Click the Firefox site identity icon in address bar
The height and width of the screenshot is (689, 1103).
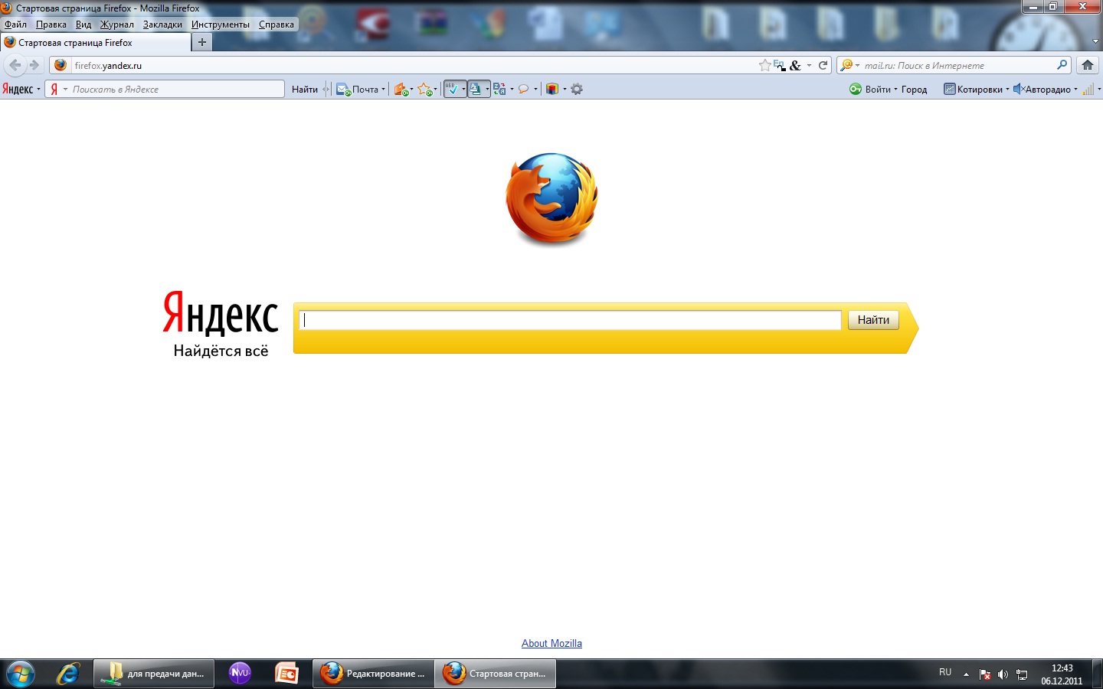coord(60,65)
